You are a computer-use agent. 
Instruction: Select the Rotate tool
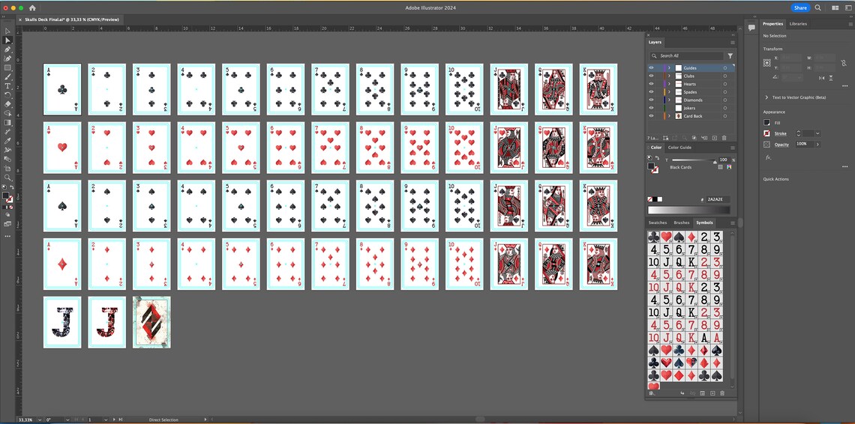point(7,95)
